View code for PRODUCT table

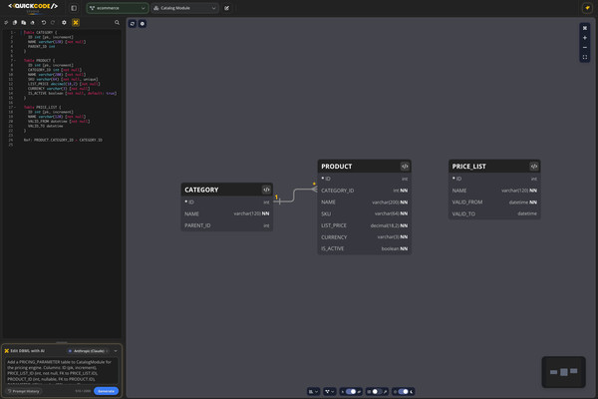point(405,167)
